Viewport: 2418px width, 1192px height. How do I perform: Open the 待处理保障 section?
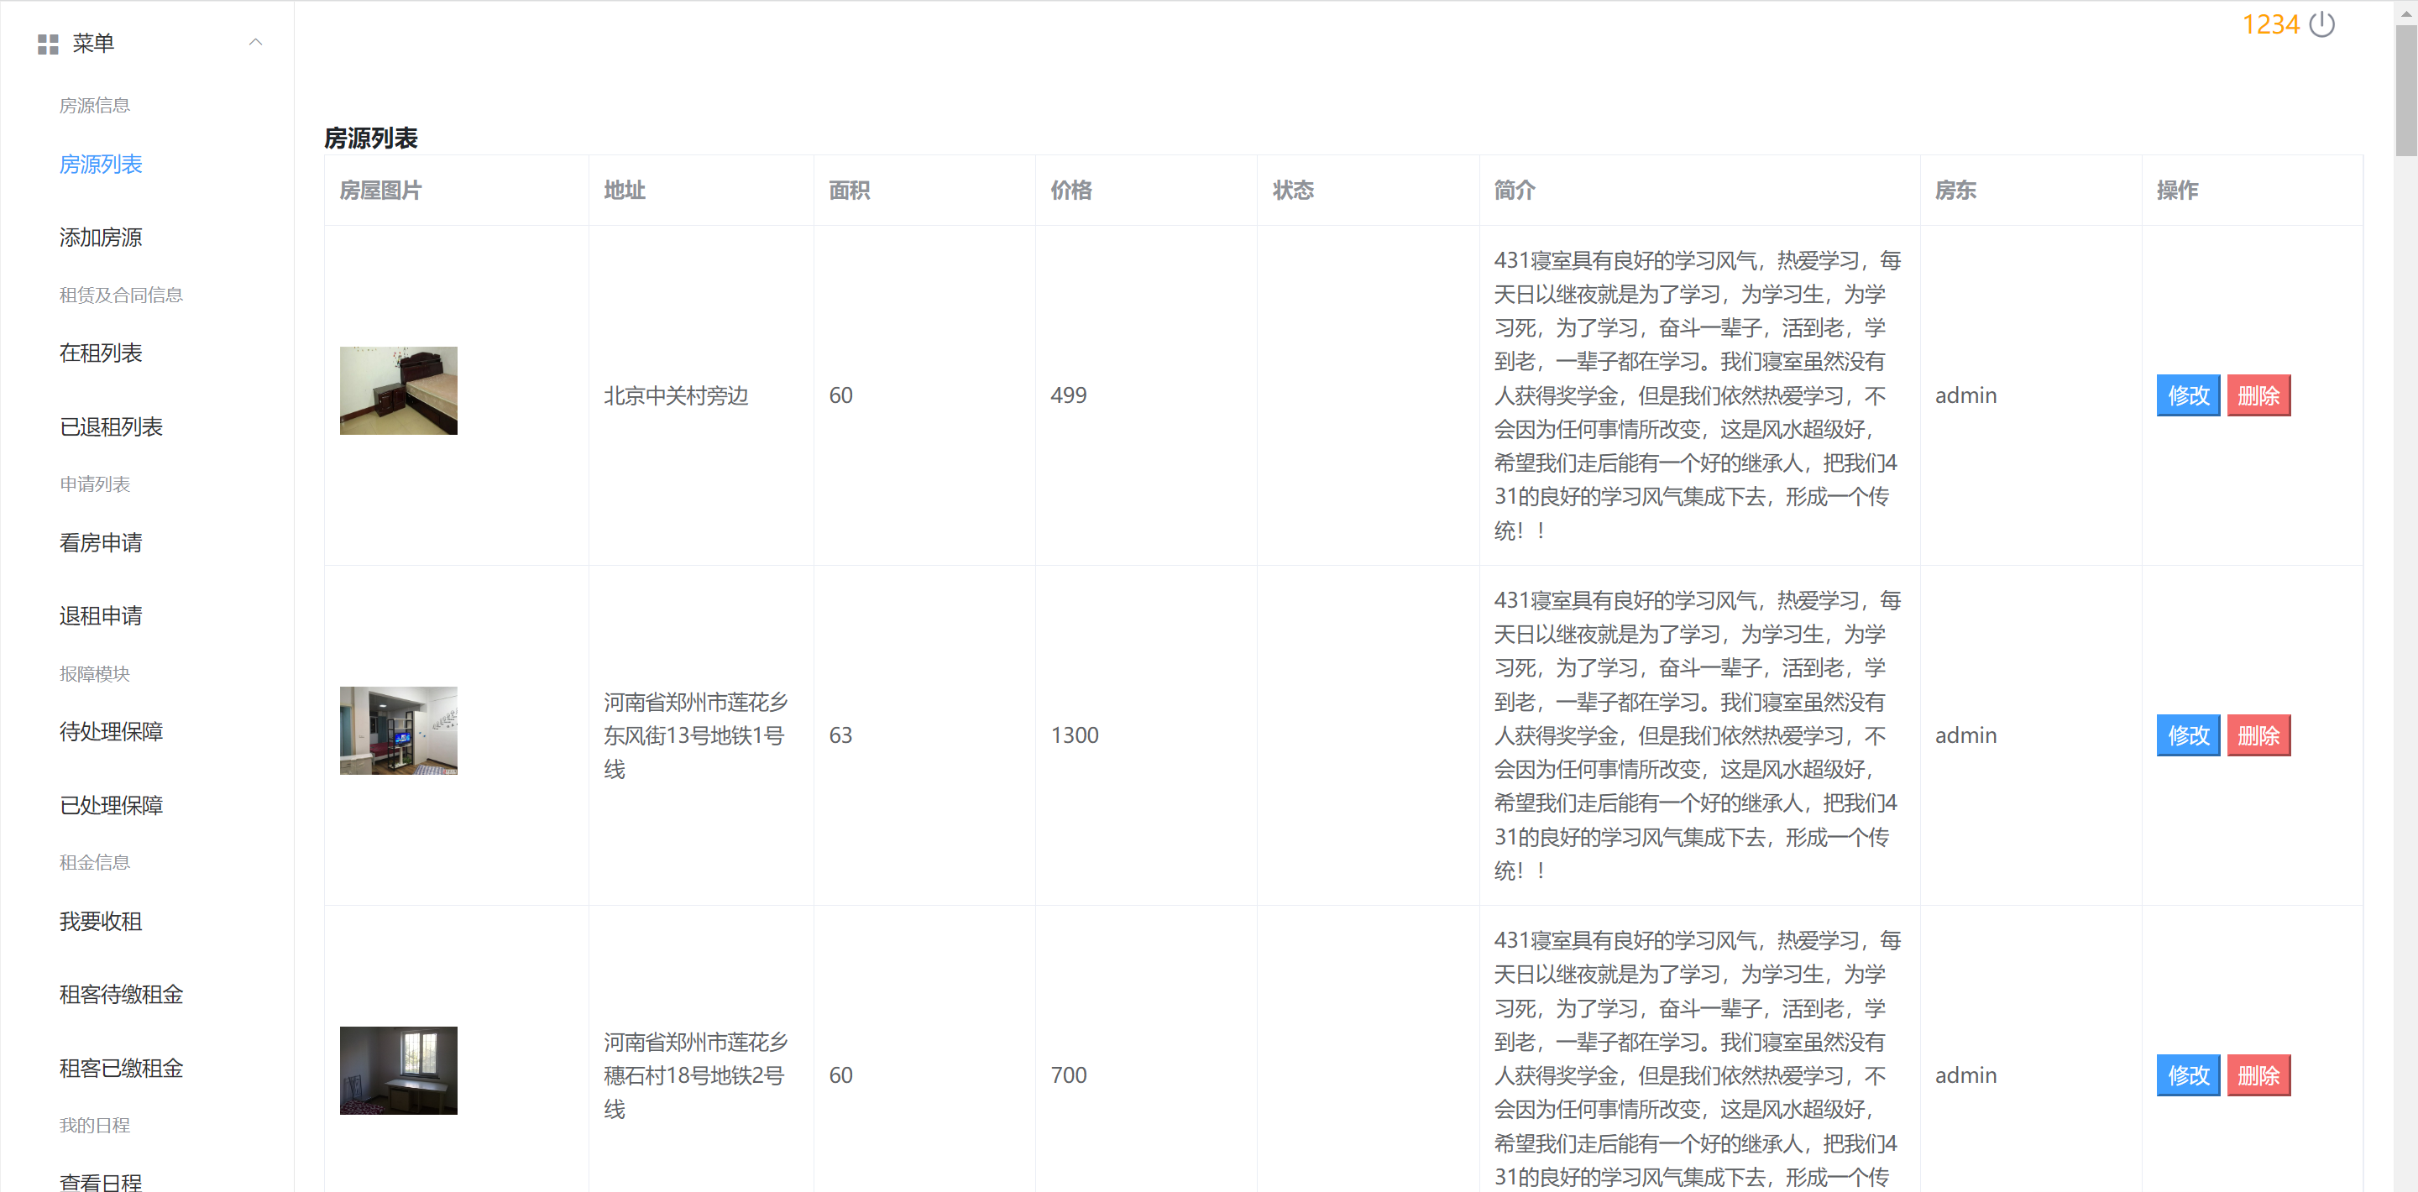[111, 731]
